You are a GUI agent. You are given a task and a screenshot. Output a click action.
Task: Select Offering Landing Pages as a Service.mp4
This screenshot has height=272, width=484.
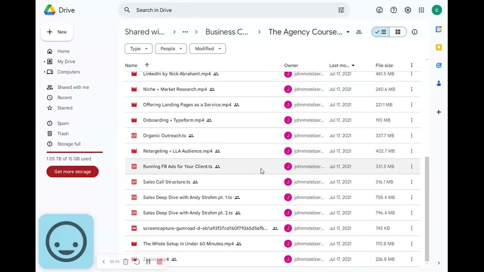[272, 105]
